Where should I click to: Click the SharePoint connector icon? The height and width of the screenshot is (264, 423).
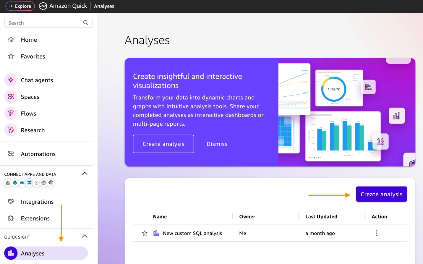click(15, 183)
